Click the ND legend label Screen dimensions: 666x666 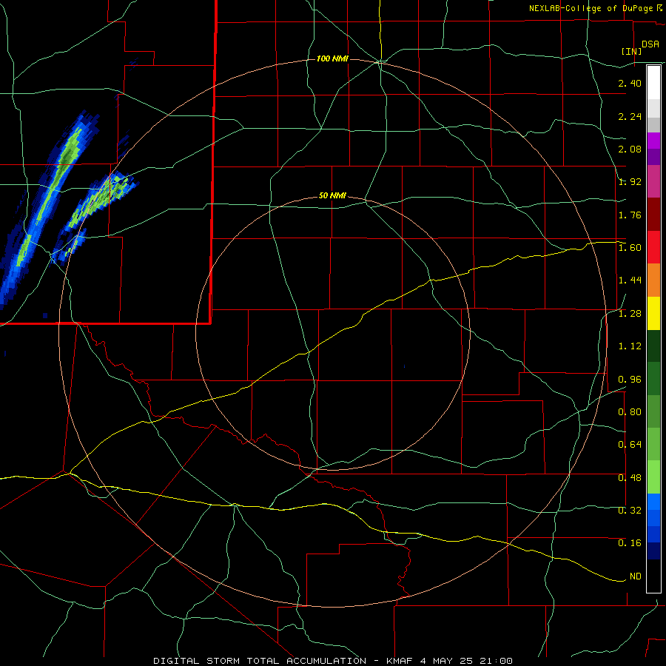(x=636, y=576)
